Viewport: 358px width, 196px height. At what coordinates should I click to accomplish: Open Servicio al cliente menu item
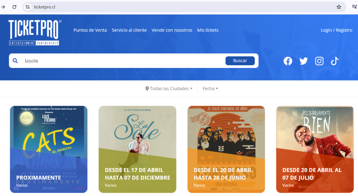(129, 30)
